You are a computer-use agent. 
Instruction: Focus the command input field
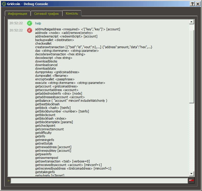coord(99,181)
